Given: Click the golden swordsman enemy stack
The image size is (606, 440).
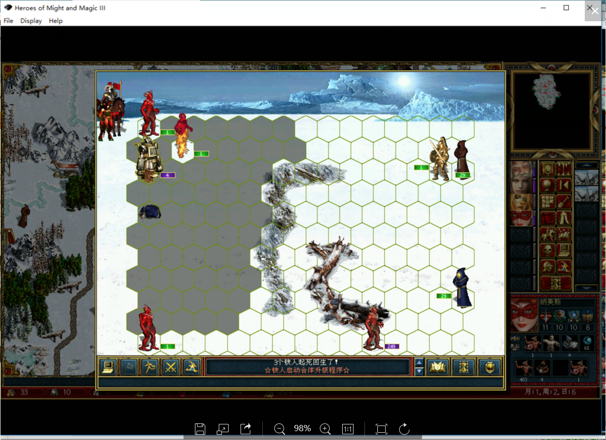Looking at the screenshot, I should click(440, 159).
